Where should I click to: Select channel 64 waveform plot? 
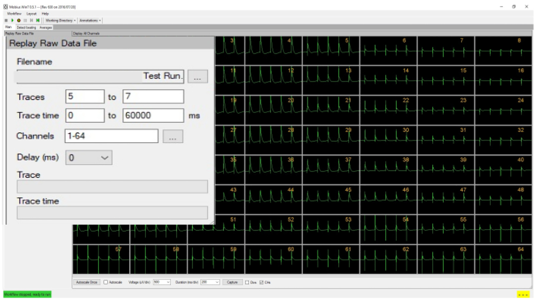tap(503, 259)
